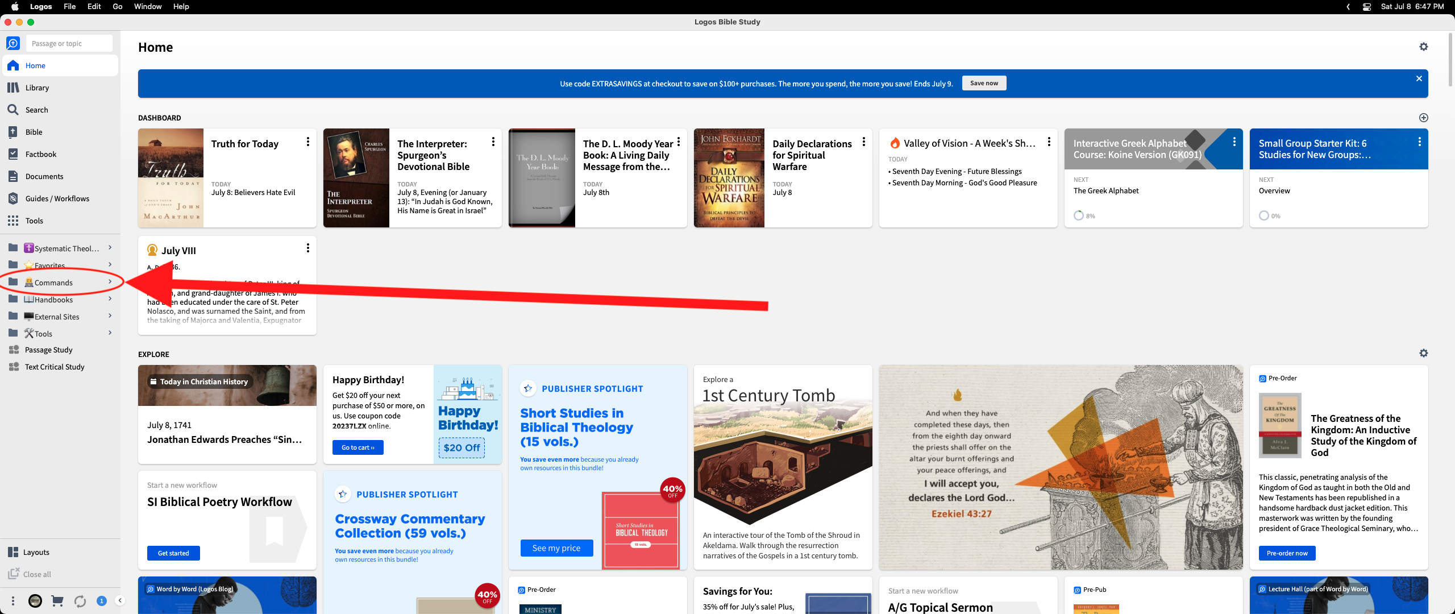The width and height of the screenshot is (1455, 614).
Task: Open the Explore section settings gear
Action: click(1424, 353)
